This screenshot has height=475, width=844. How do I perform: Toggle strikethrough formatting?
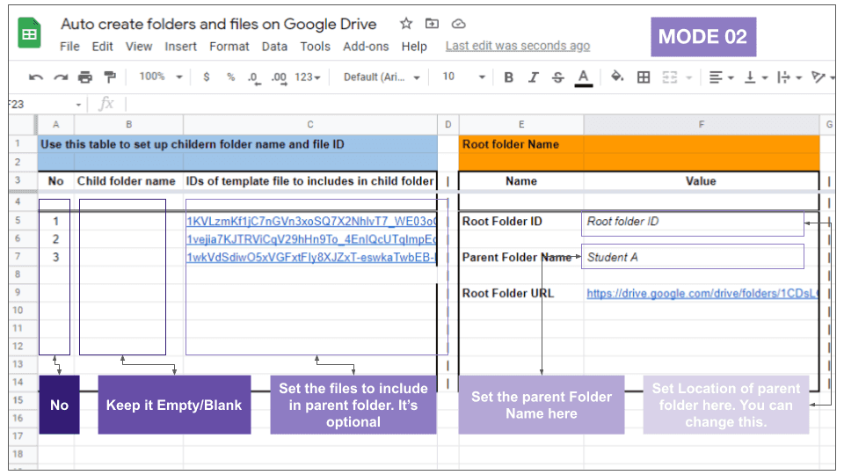point(557,77)
